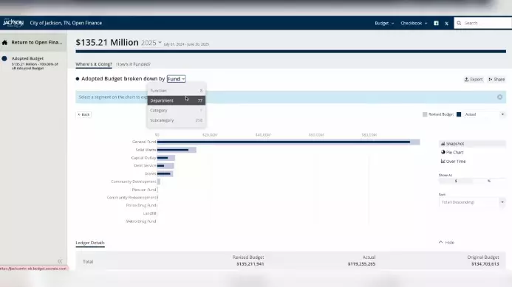Show values as dollars
The image size is (512, 287).
(x=456, y=181)
